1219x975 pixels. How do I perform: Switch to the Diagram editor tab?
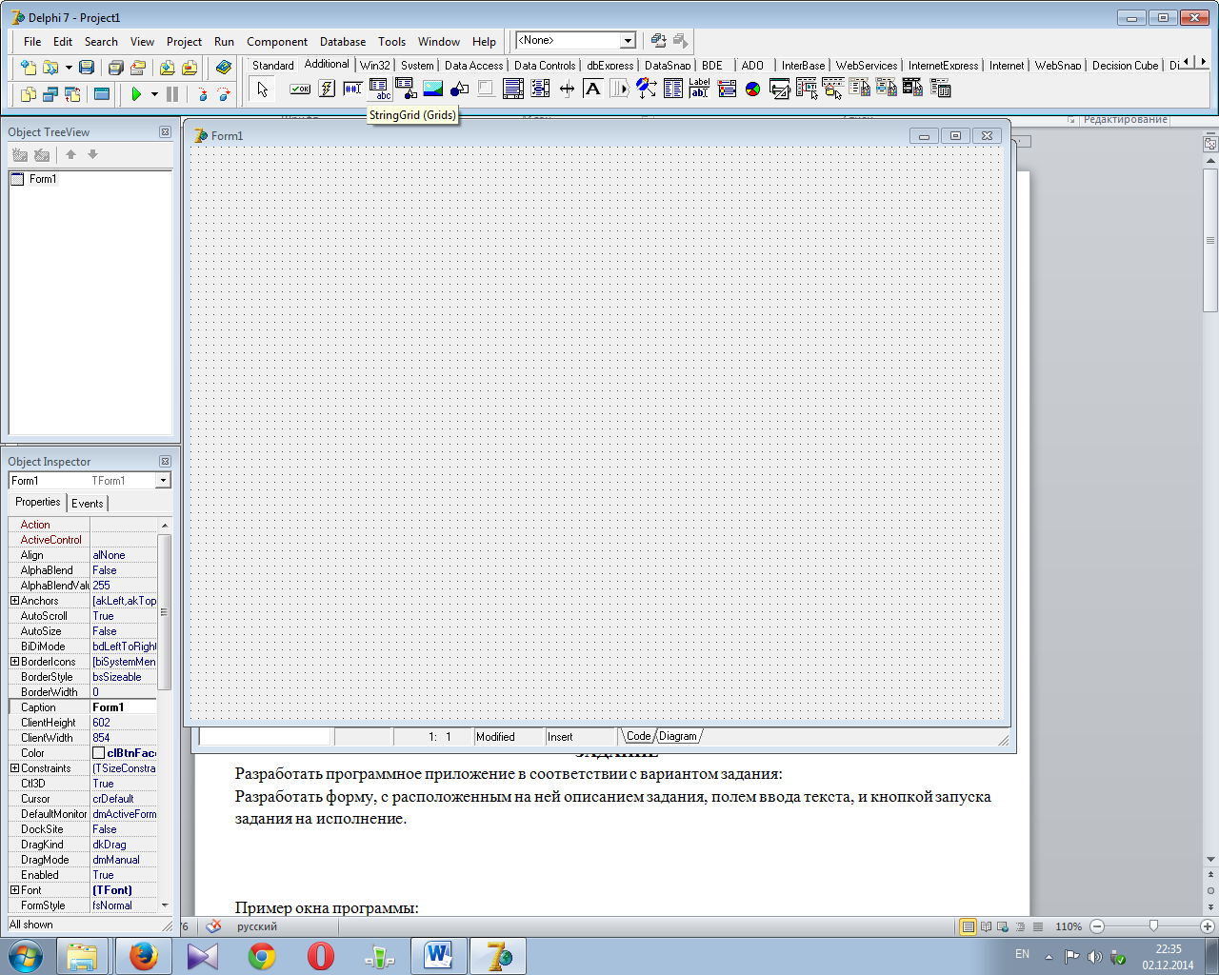pos(678,736)
